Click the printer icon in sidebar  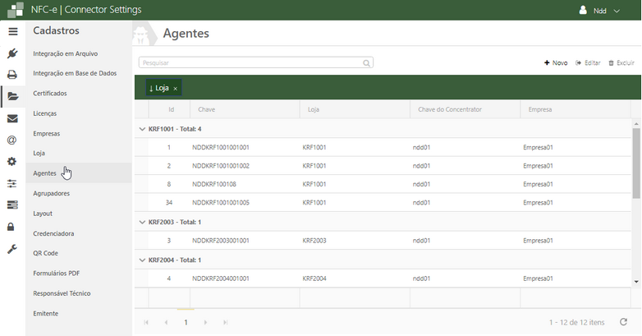(x=12, y=75)
